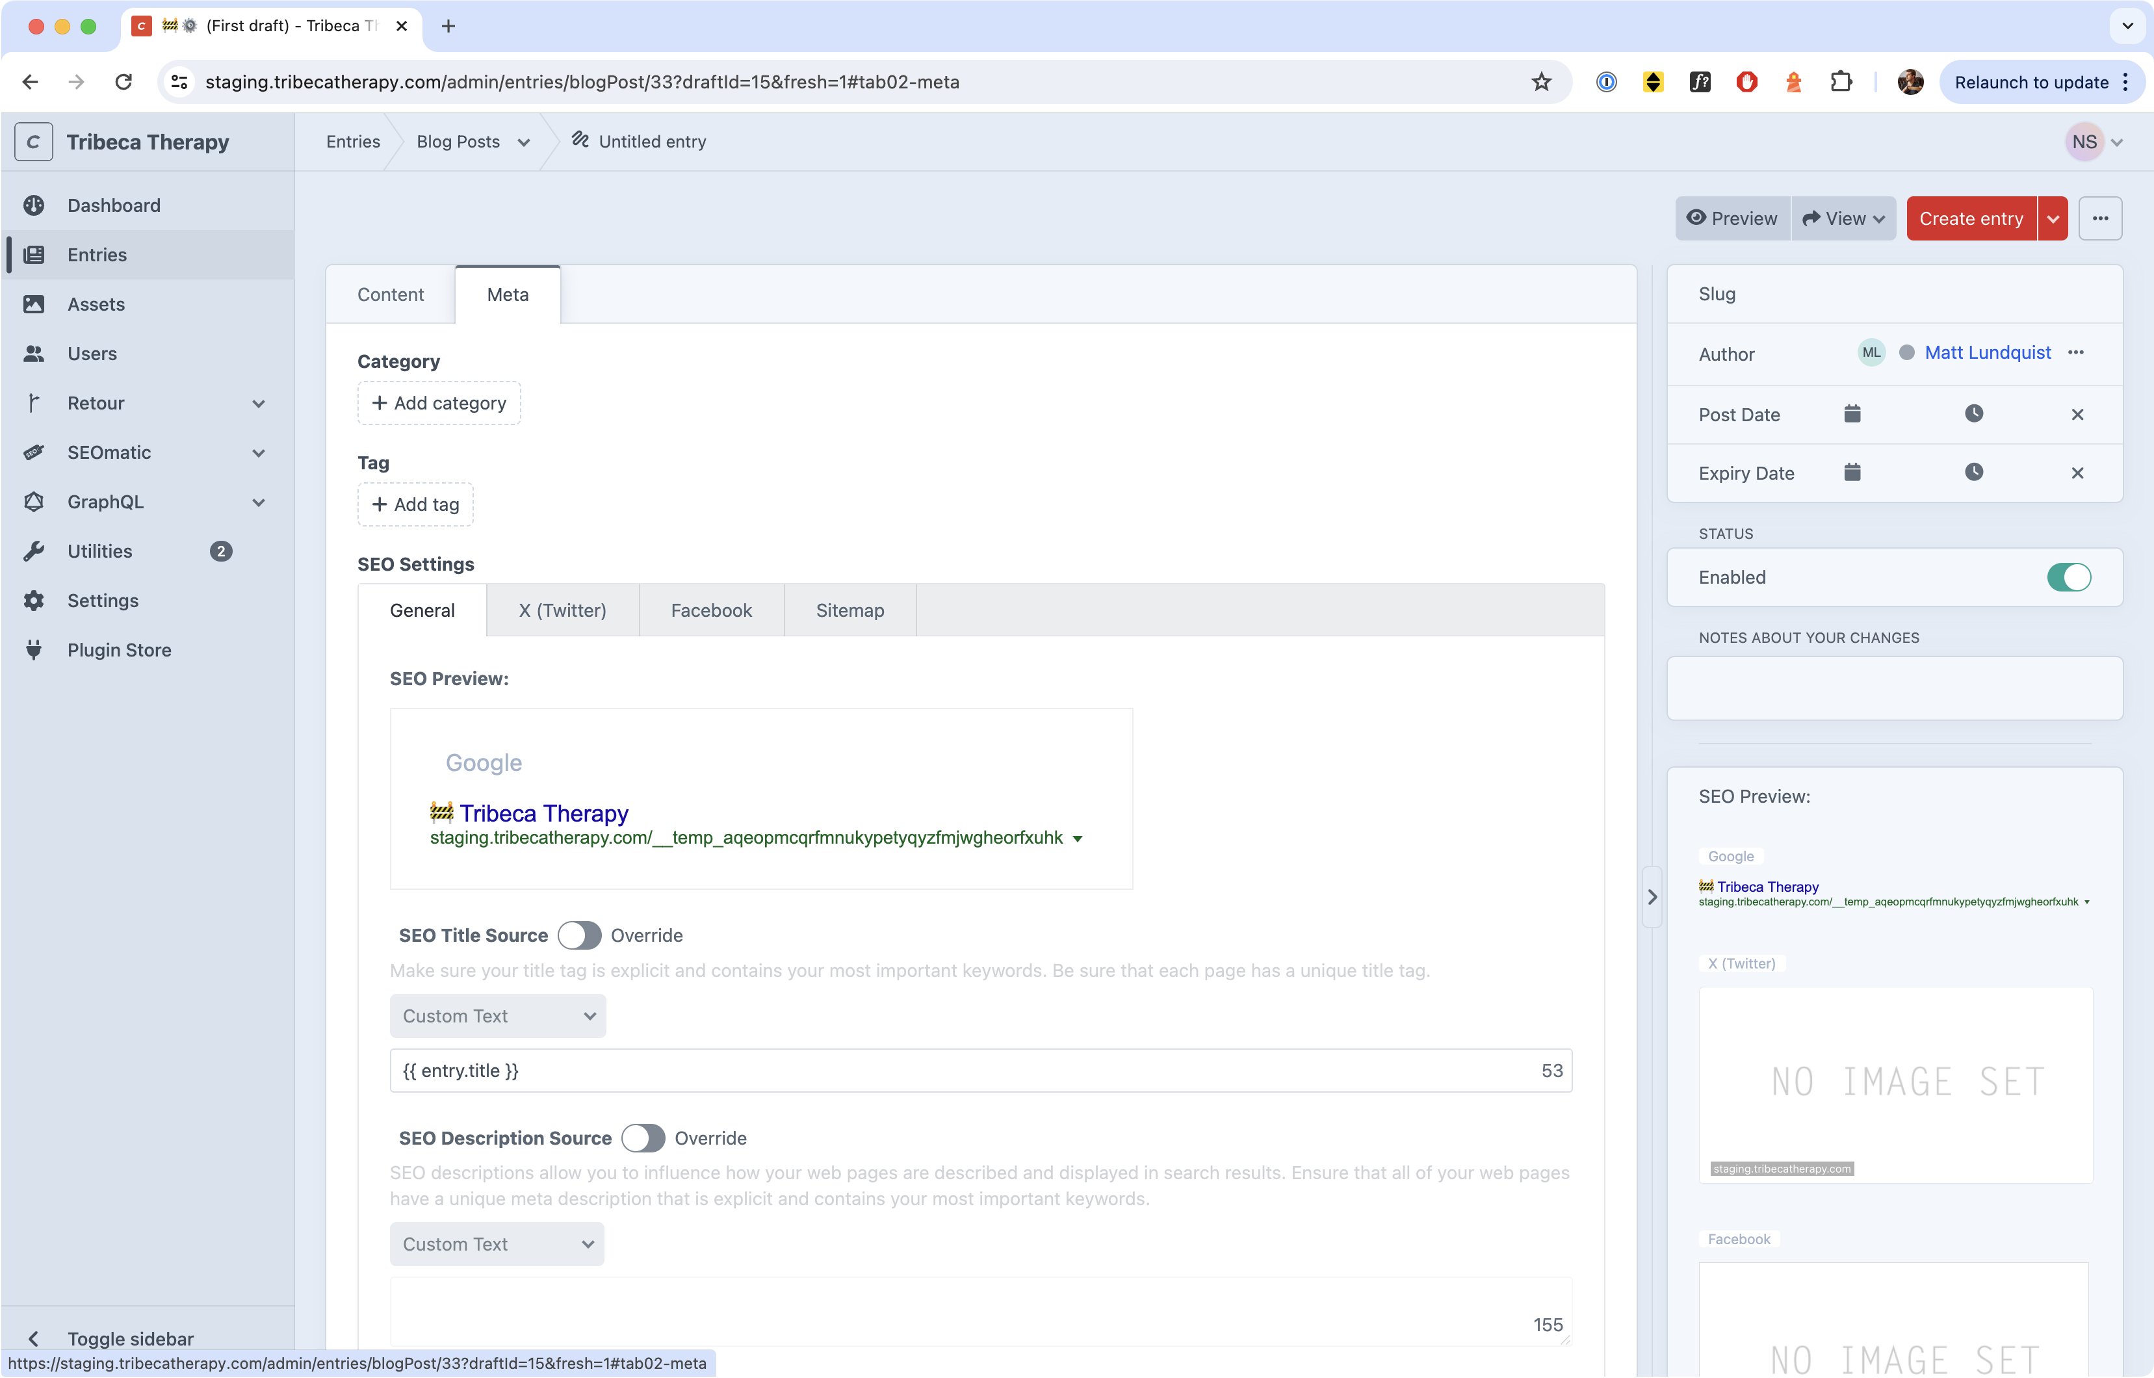Click the Settings gear icon in sidebar
This screenshot has width=2154, height=1378.
[34, 601]
